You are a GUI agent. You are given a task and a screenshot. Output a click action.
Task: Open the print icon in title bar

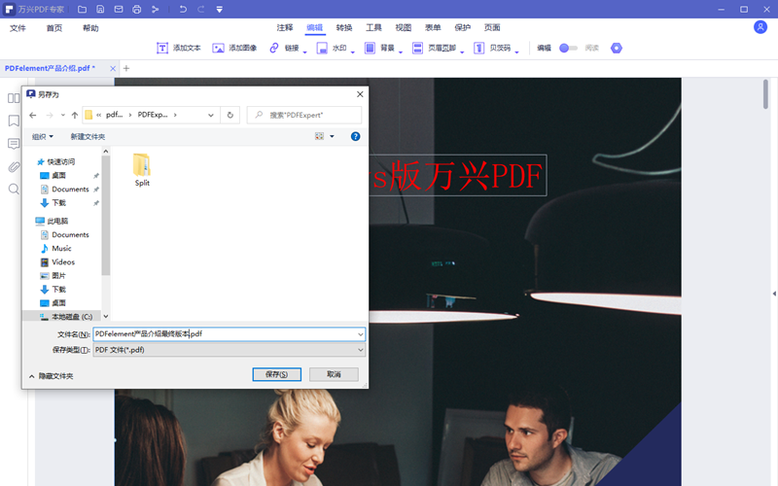click(136, 9)
